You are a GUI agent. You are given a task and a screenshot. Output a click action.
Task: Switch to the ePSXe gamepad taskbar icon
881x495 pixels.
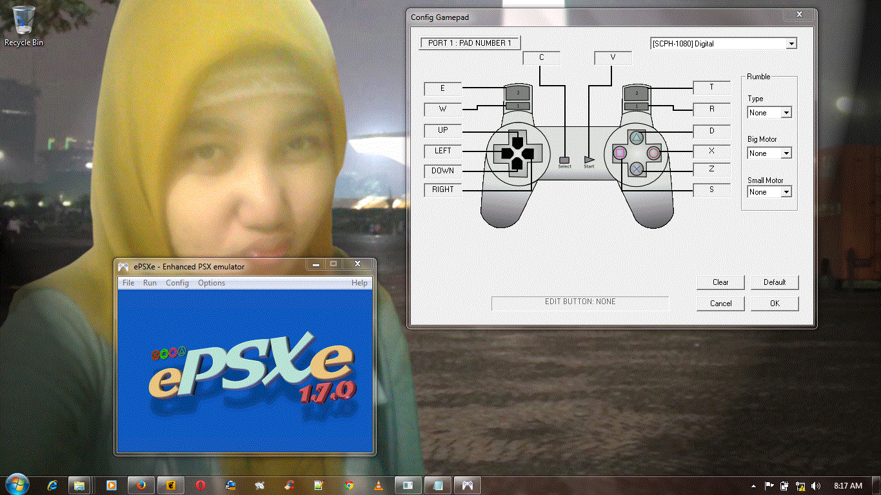click(468, 485)
